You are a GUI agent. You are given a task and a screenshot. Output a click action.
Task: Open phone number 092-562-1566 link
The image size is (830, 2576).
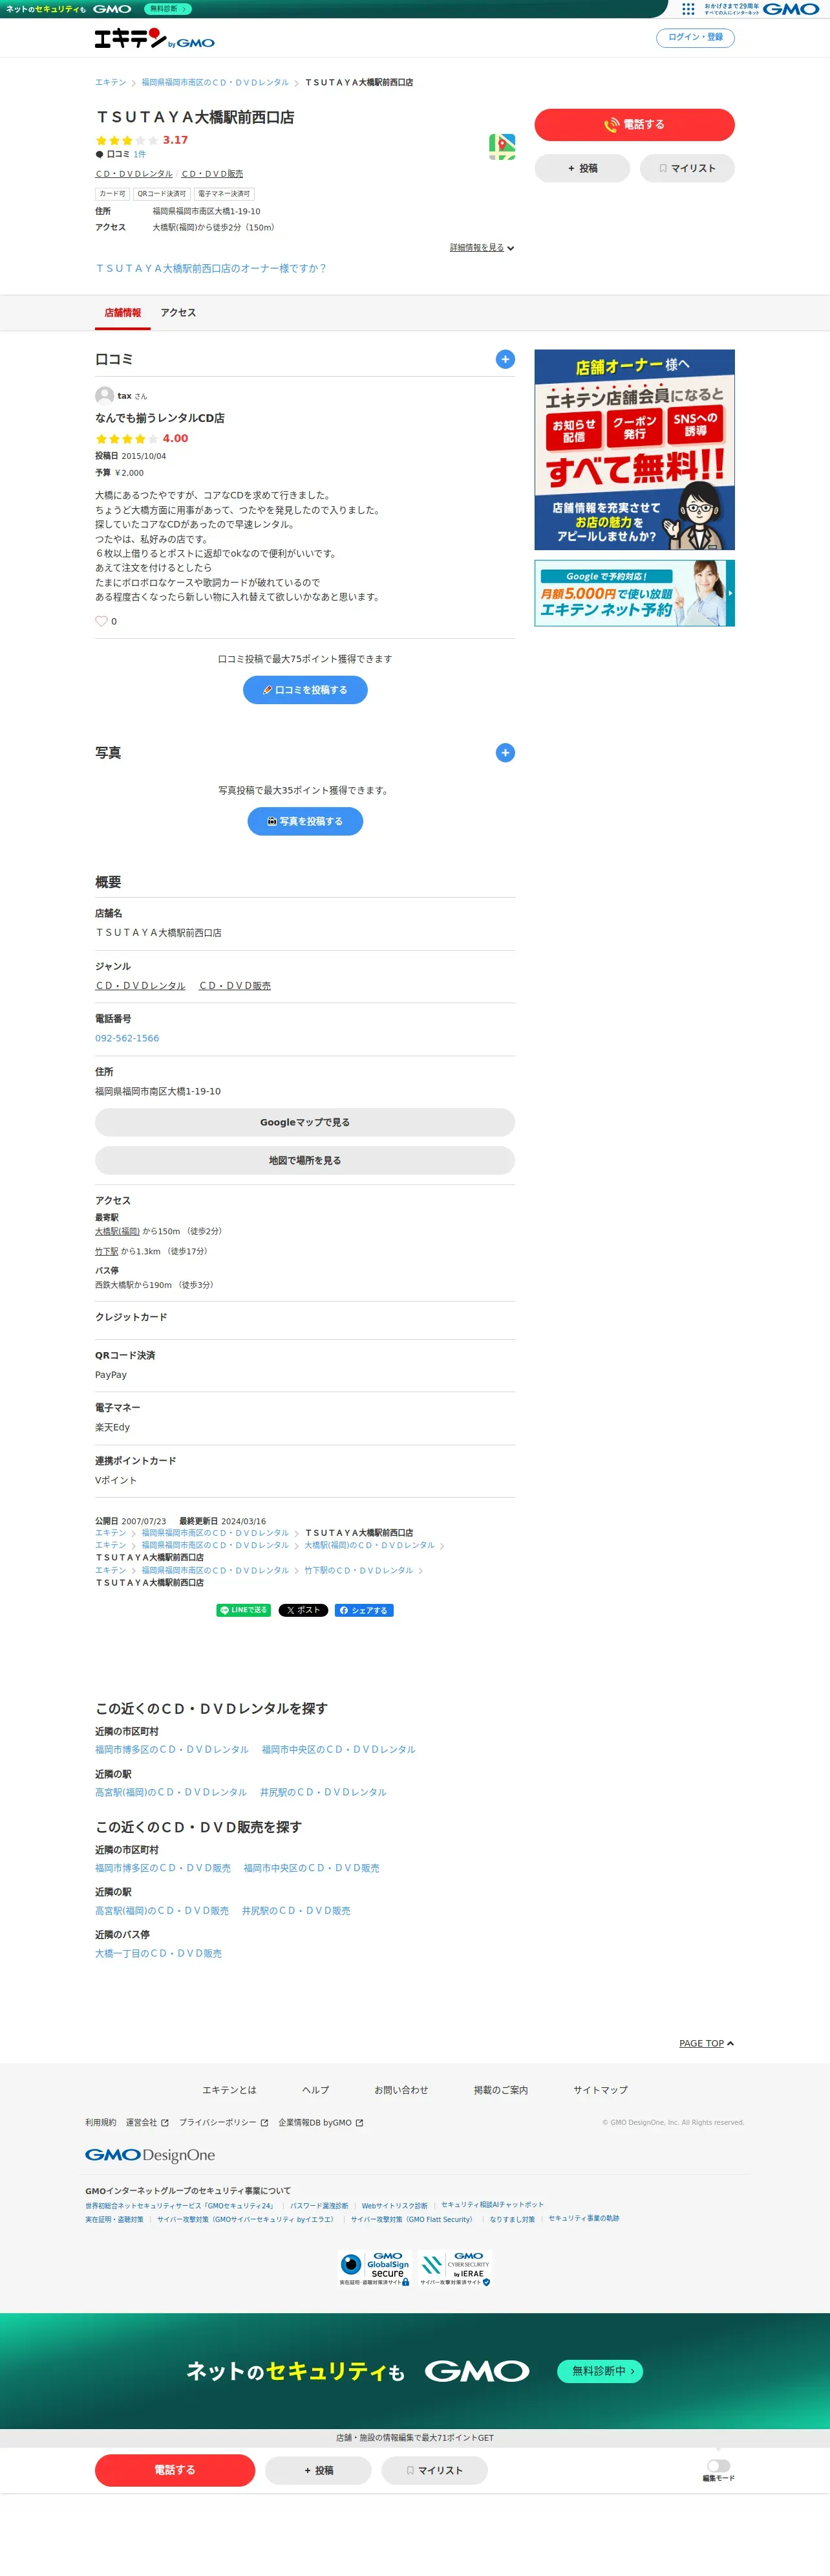(127, 1038)
